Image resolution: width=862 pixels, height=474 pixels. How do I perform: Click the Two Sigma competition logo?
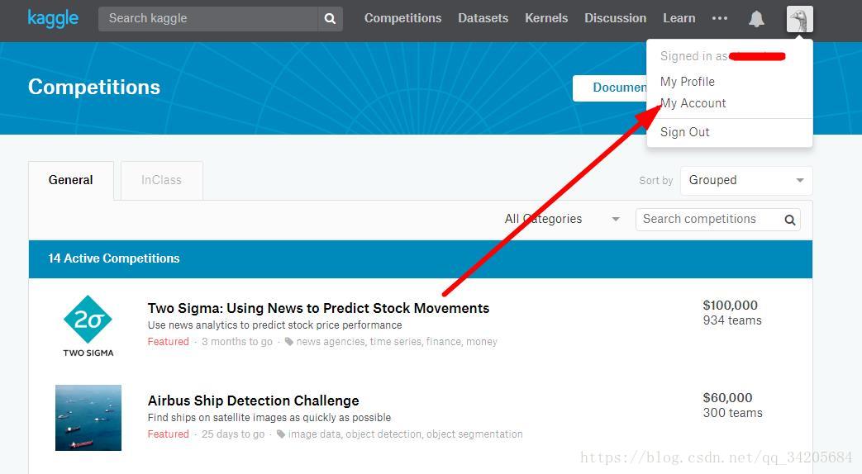point(88,326)
